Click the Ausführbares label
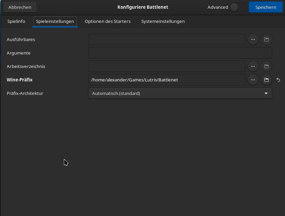Image resolution: width=285 pixels, height=216 pixels. click(21, 39)
